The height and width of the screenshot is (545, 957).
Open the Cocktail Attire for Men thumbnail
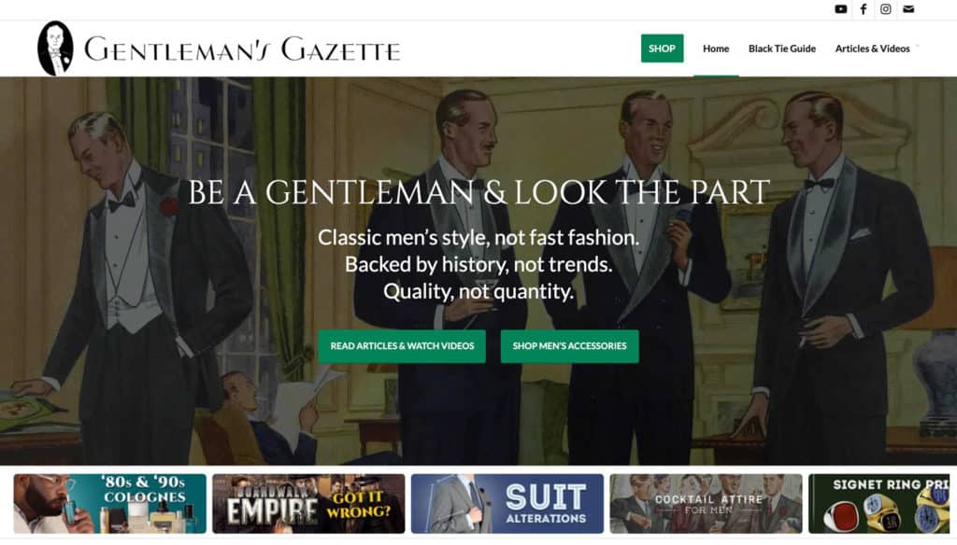click(x=706, y=504)
